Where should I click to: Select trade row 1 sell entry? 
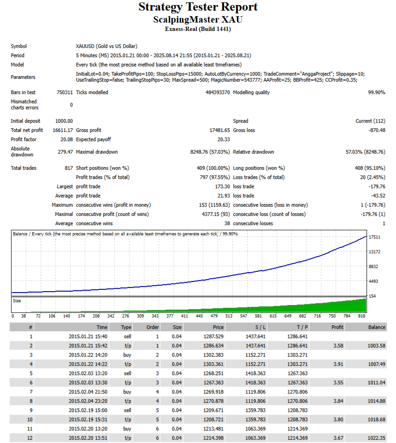(x=198, y=336)
